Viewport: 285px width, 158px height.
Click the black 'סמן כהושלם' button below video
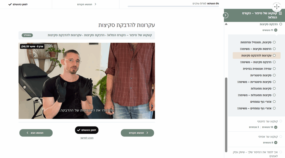pyautogui.click(x=87, y=130)
